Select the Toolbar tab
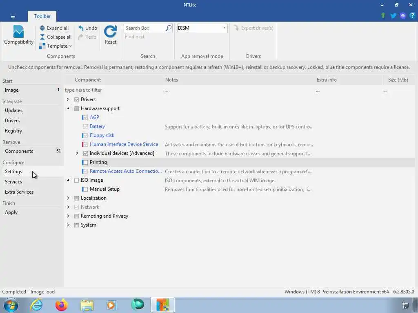Viewport: 418px width, 313px height. [42, 16]
